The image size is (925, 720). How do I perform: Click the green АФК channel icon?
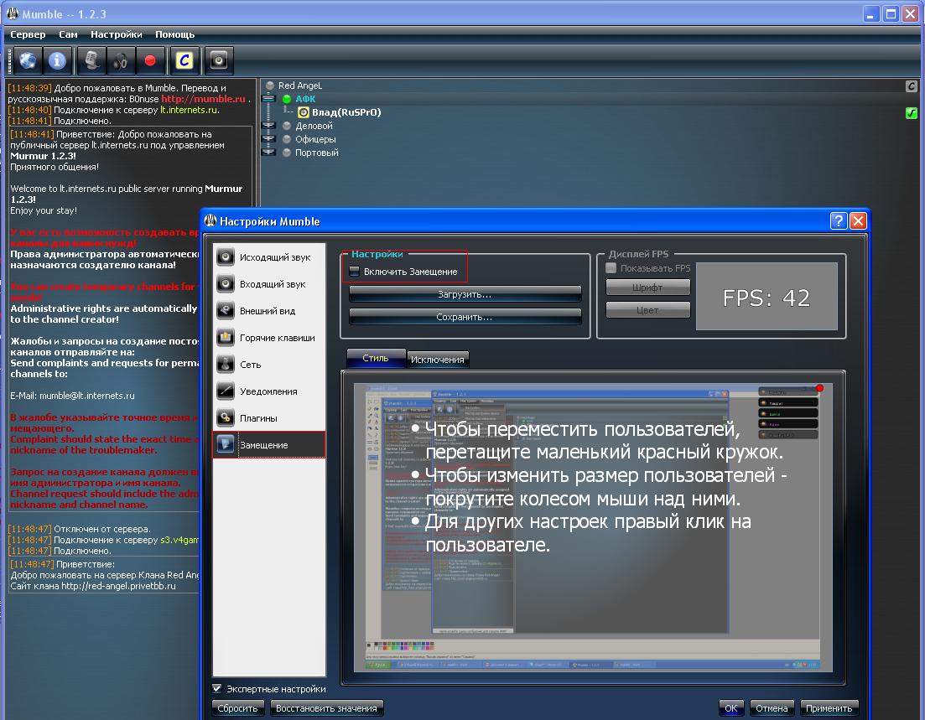click(287, 99)
